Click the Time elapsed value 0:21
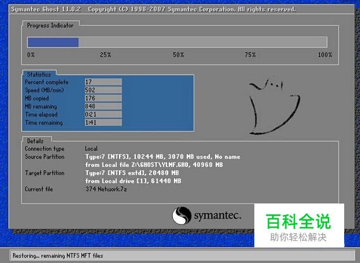Screen dimensions: 360x263 103,114
